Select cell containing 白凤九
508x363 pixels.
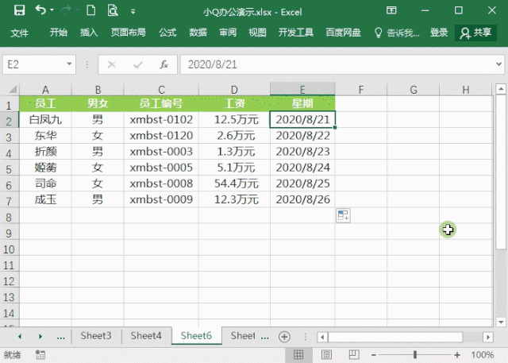(45, 120)
